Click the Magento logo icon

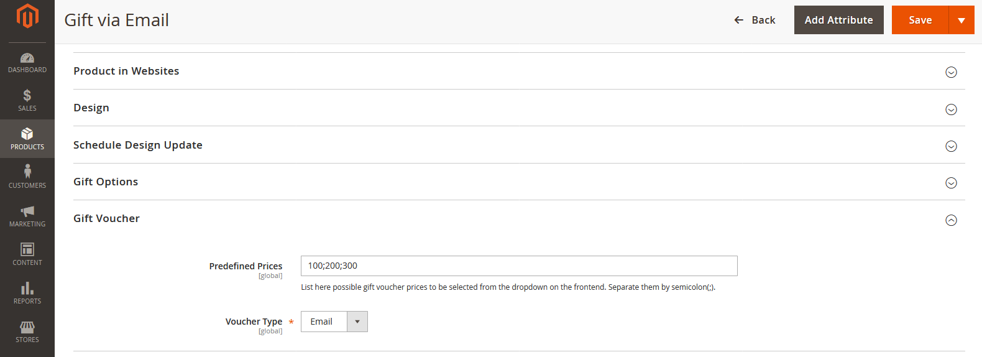pyautogui.click(x=27, y=16)
